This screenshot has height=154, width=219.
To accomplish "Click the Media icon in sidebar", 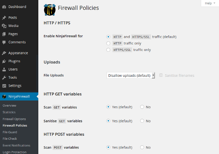I will (4, 26).
